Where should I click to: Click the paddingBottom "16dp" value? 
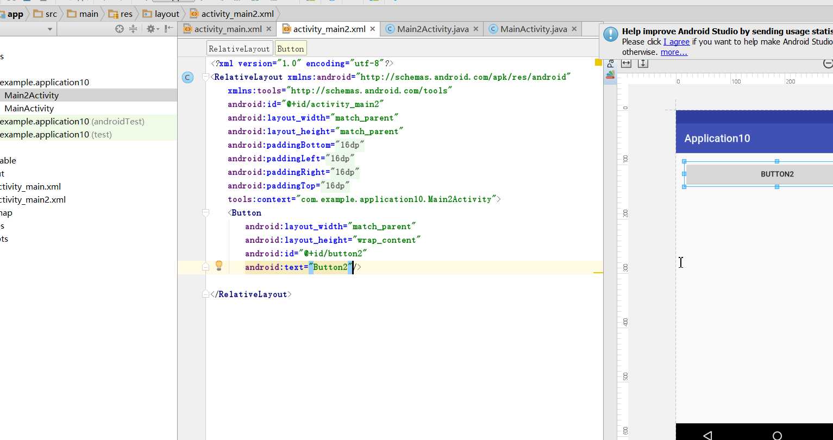[x=350, y=145]
